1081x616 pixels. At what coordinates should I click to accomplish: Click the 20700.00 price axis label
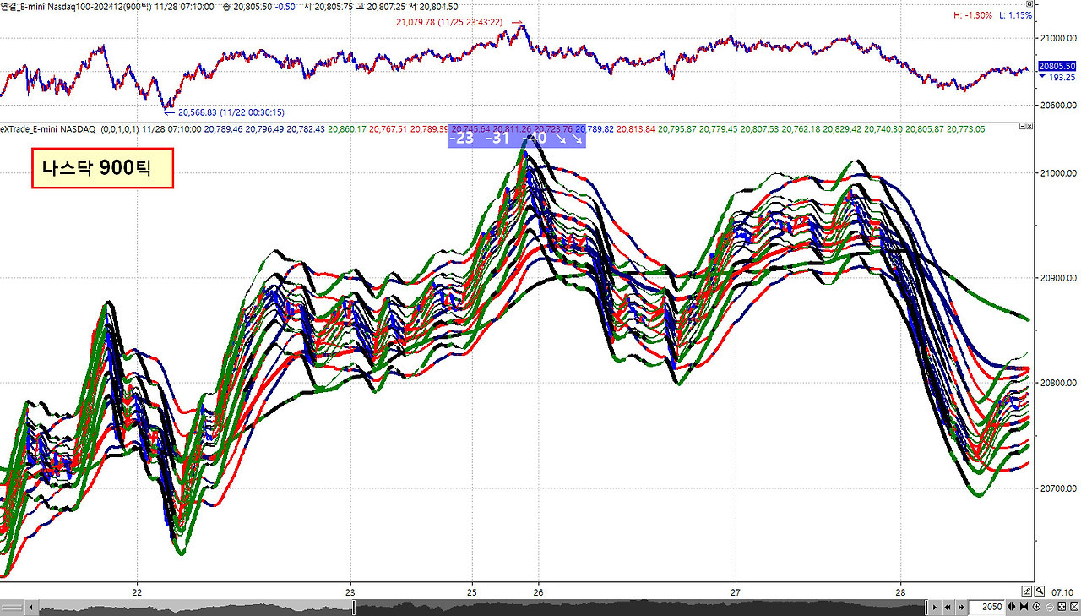(1059, 488)
